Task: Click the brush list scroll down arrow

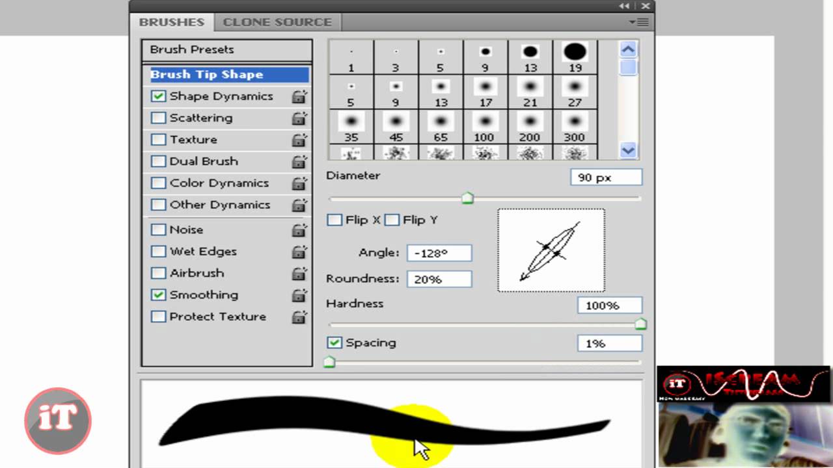Action: (x=627, y=150)
